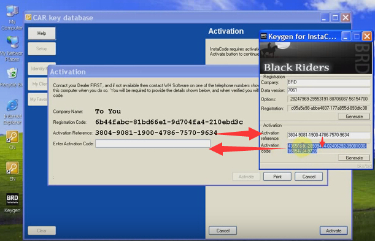This screenshot has width=375, height=241.
Task: Close the CAR key database window
Action: 346,17
